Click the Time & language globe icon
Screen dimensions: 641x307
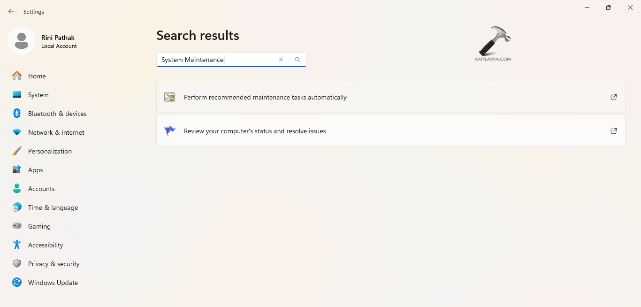click(17, 207)
